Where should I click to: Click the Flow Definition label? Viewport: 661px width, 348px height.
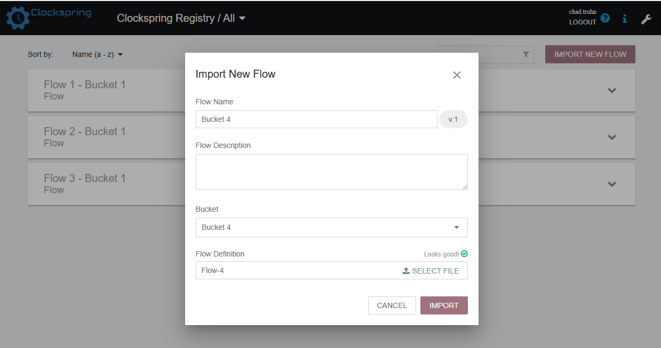(x=220, y=254)
